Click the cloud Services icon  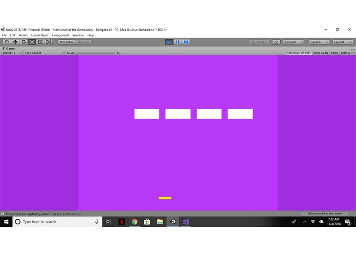coord(276,42)
